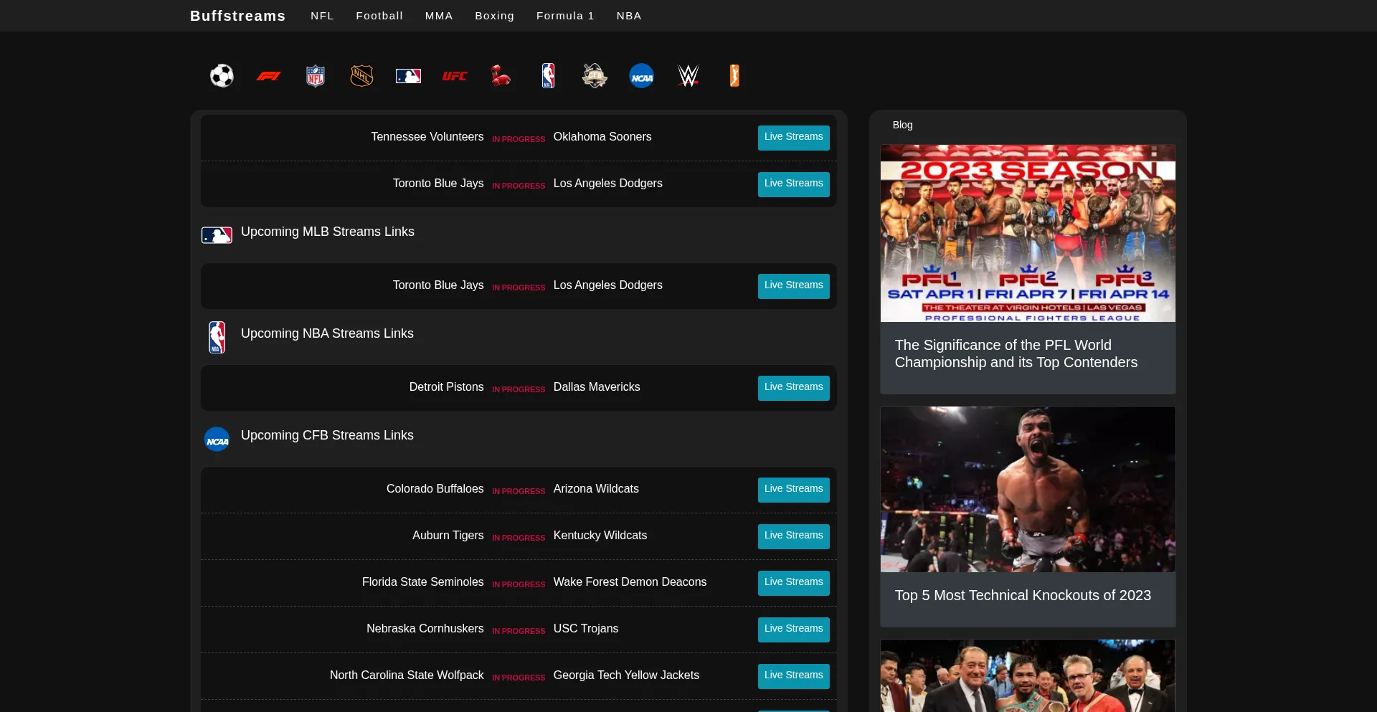Open the soccer ball sport icon

pyautogui.click(x=222, y=75)
